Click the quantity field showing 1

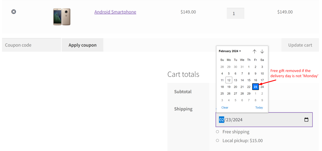tap(235, 14)
